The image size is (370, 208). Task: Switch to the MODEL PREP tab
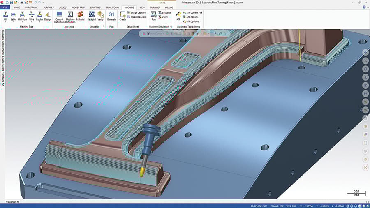[x=78, y=7]
